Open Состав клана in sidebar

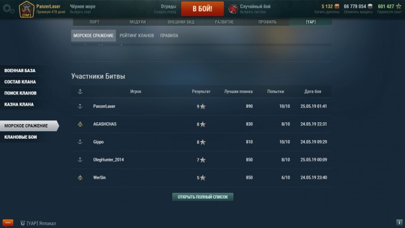[20, 82]
